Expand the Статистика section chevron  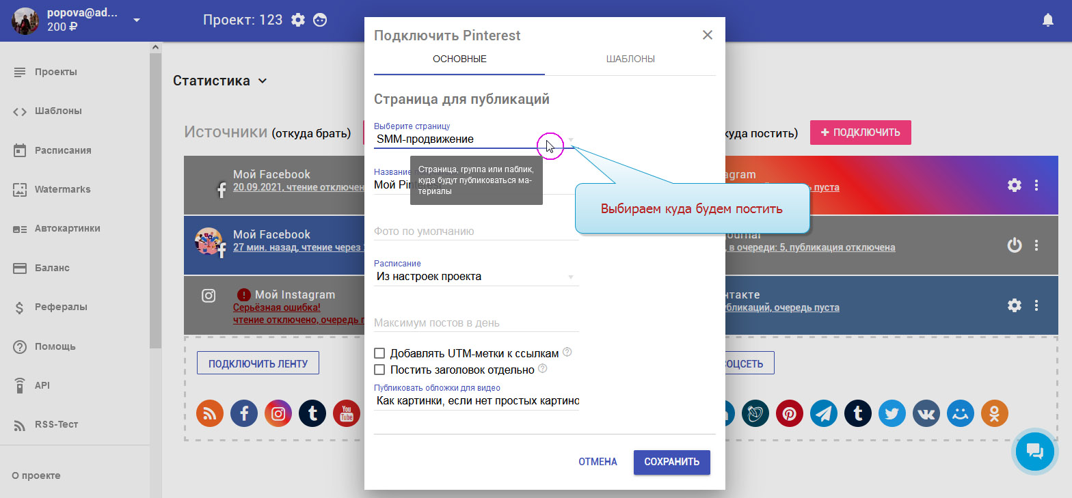pos(263,81)
